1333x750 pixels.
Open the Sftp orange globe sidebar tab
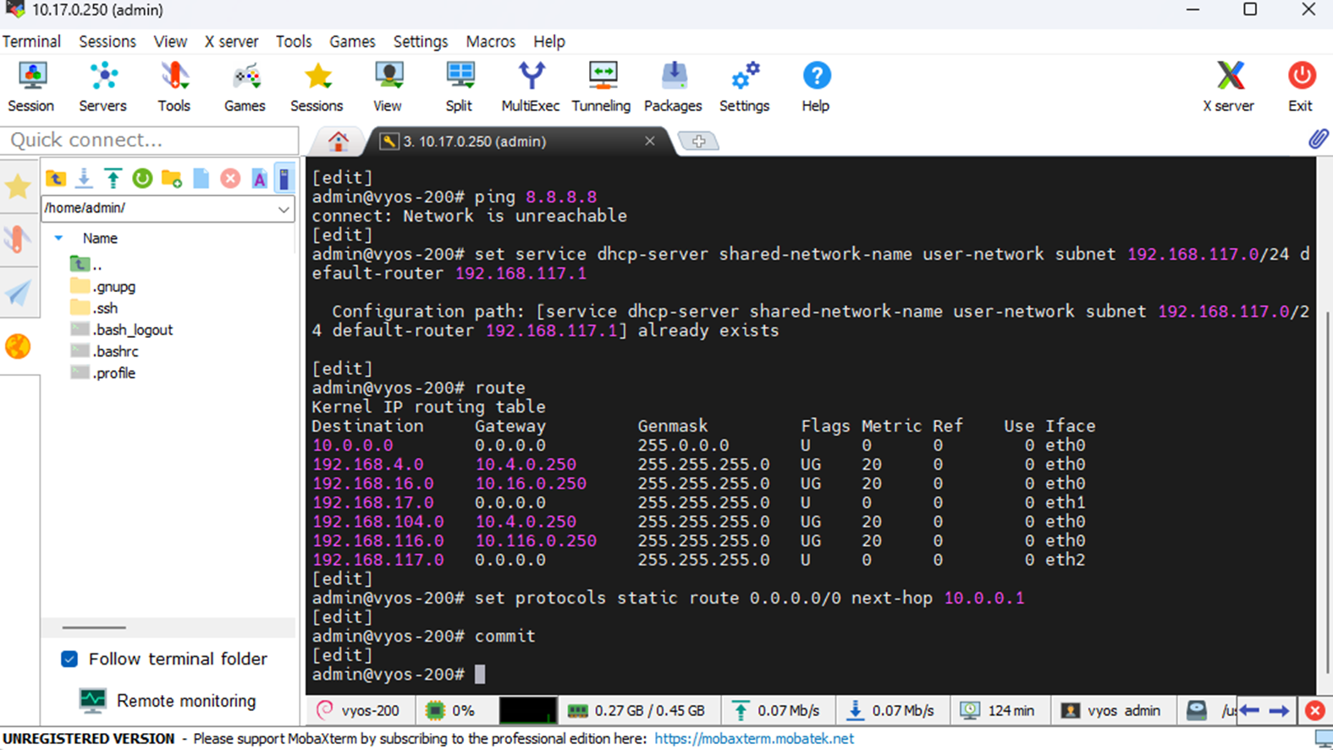click(18, 346)
